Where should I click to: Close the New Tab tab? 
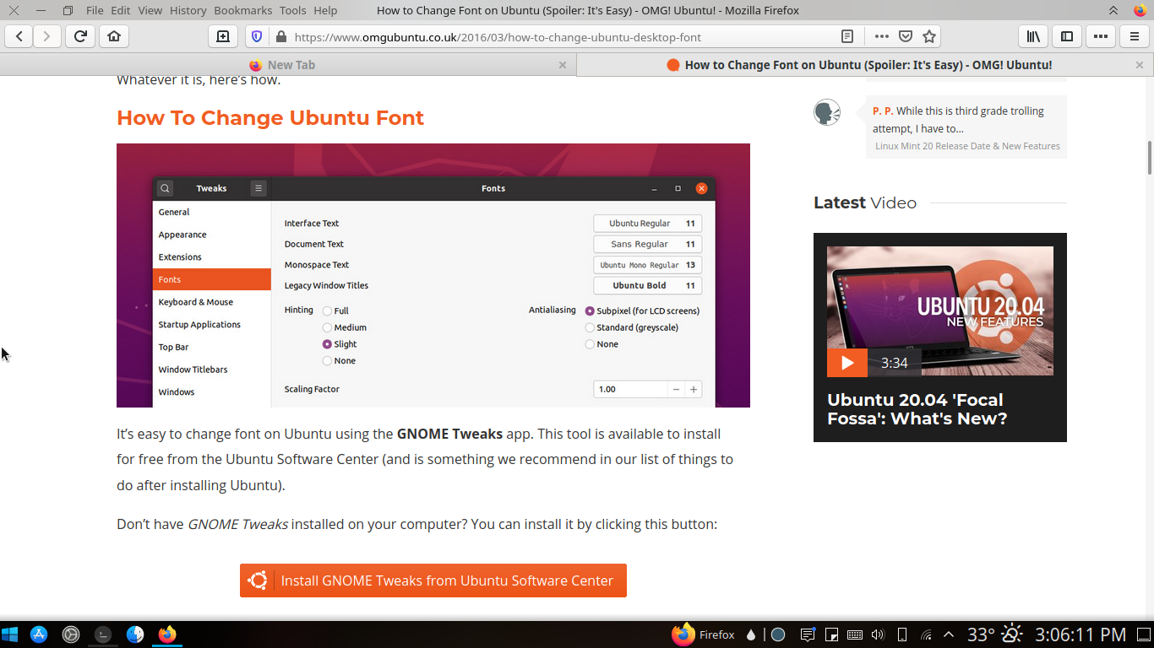pos(563,65)
